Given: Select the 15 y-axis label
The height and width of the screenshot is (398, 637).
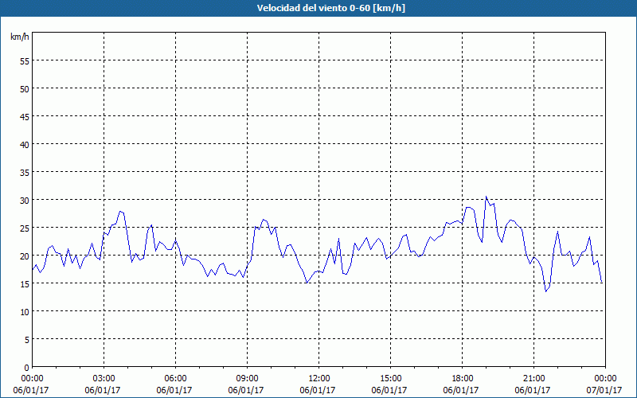Looking at the screenshot, I should coord(25,284).
